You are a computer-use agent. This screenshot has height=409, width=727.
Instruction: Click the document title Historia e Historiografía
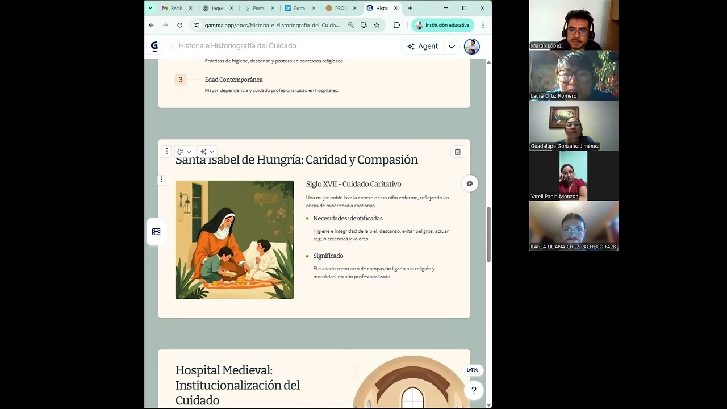point(237,46)
